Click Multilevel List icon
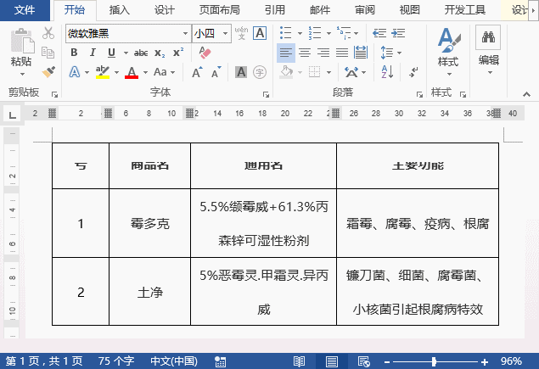The image size is (539, 369). click(344, 33)
